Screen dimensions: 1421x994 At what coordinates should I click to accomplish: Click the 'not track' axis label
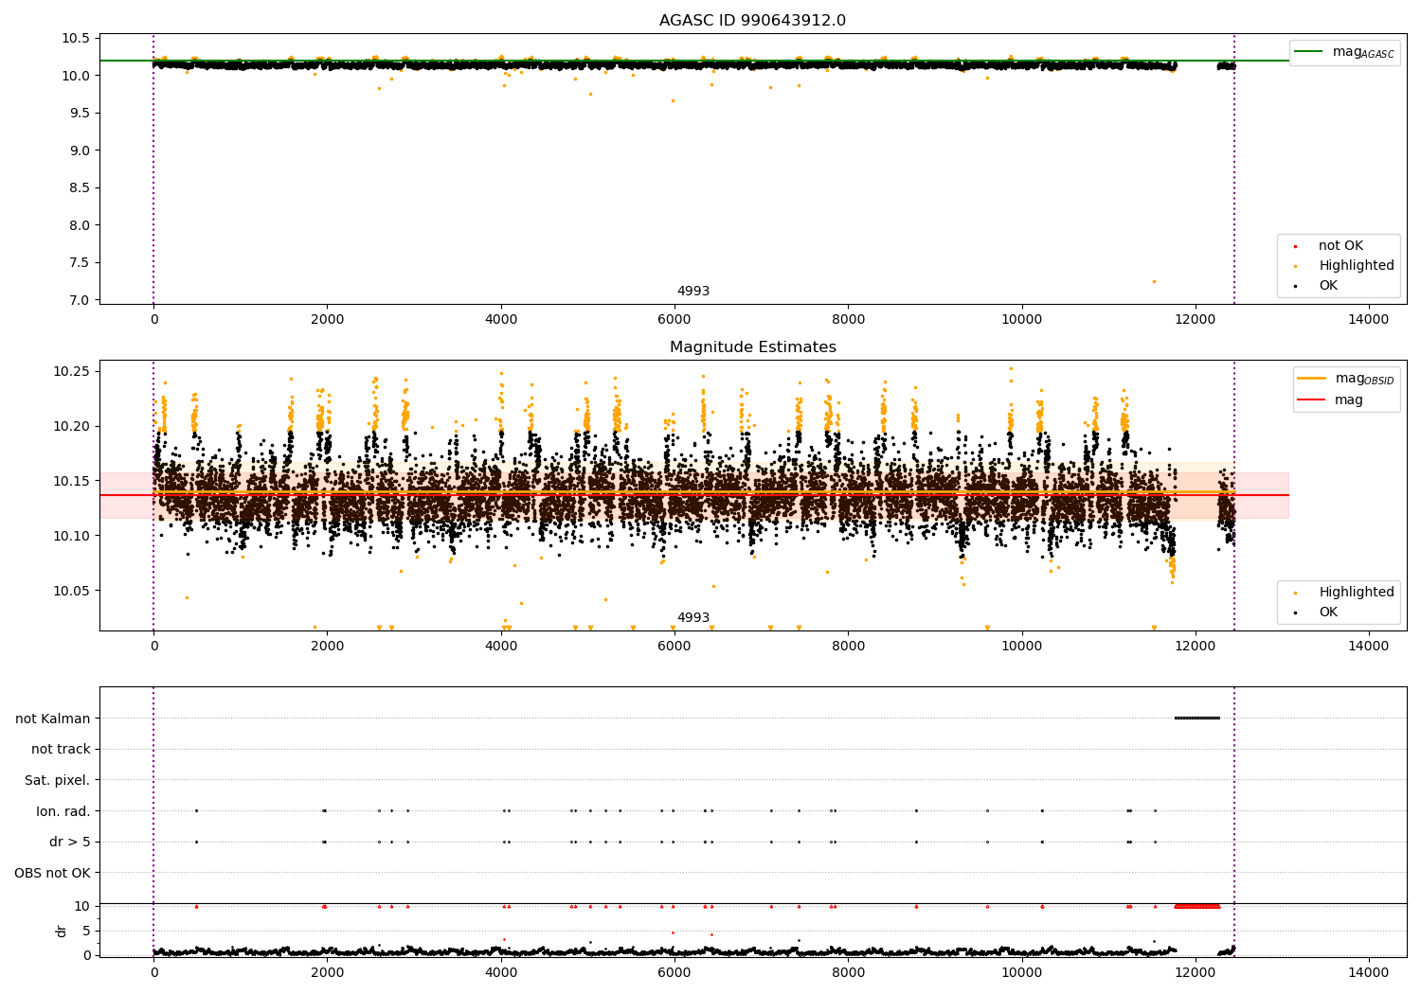tap(61, 750)
